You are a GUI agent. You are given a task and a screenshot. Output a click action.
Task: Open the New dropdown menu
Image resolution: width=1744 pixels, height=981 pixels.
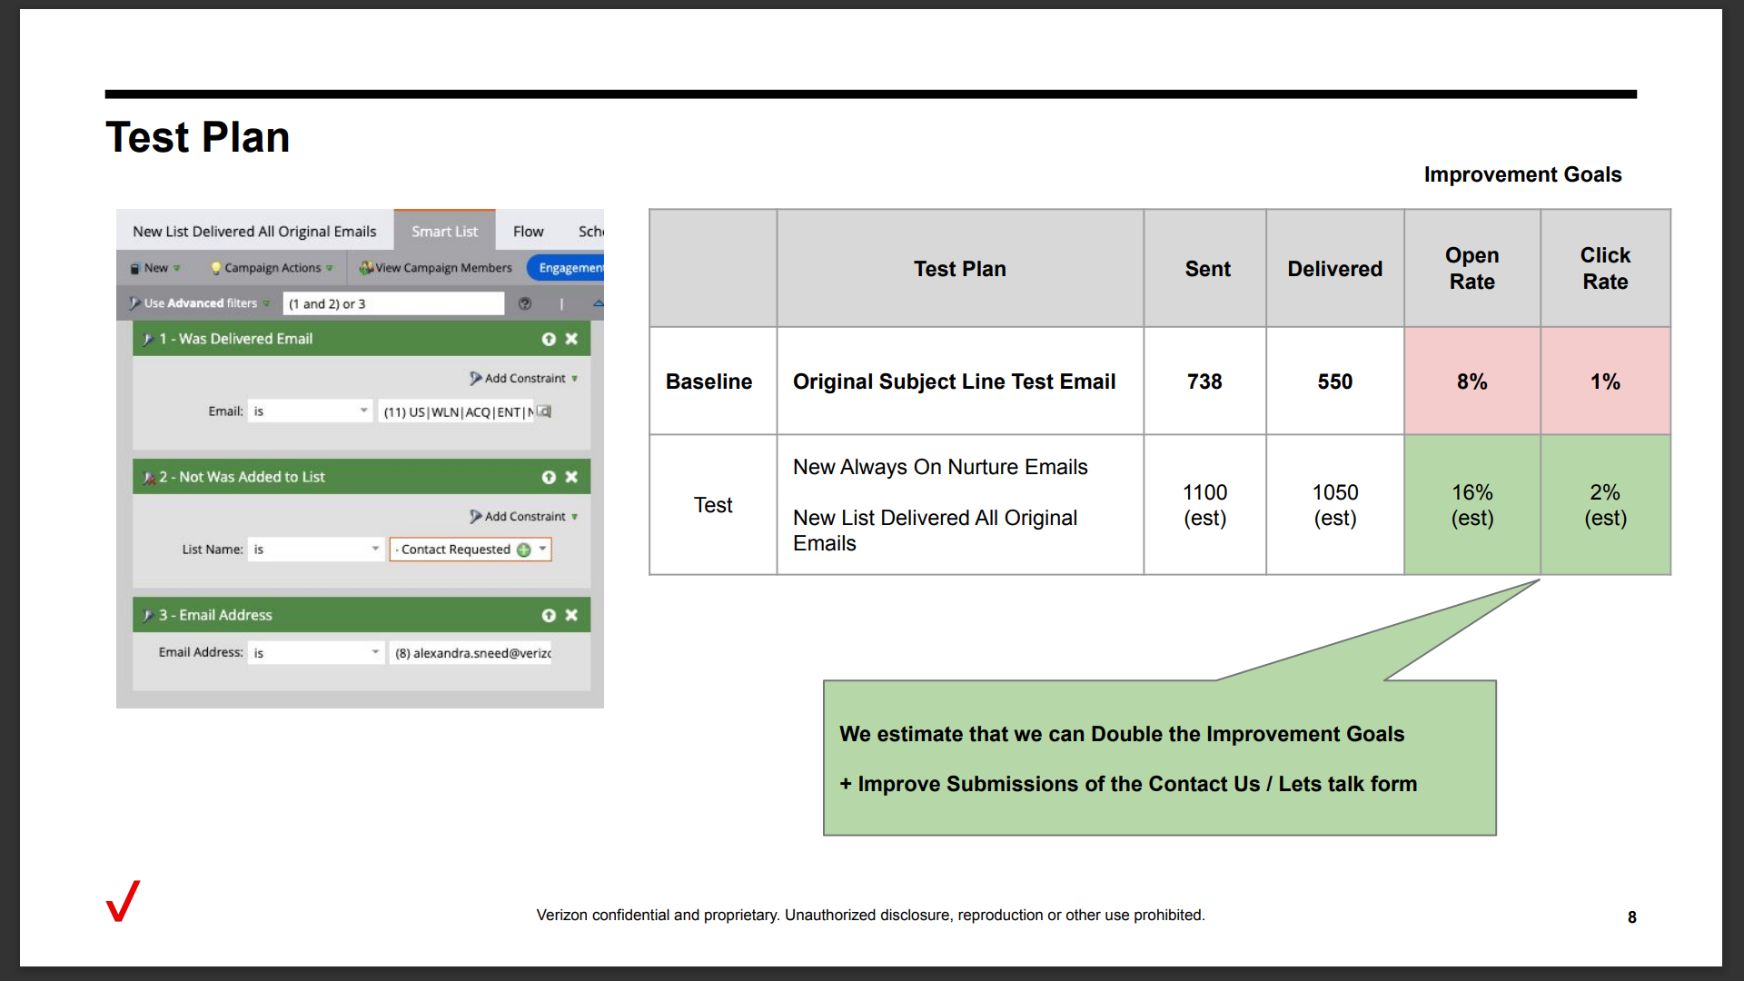pyautogui.click(x=155, y=268)
